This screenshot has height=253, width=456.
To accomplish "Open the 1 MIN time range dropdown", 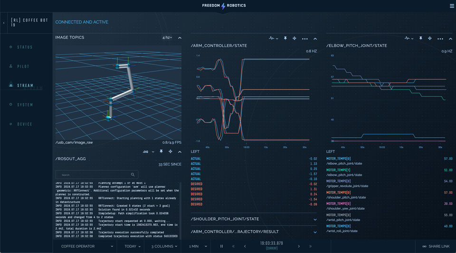I will click(x=197, y=246).
